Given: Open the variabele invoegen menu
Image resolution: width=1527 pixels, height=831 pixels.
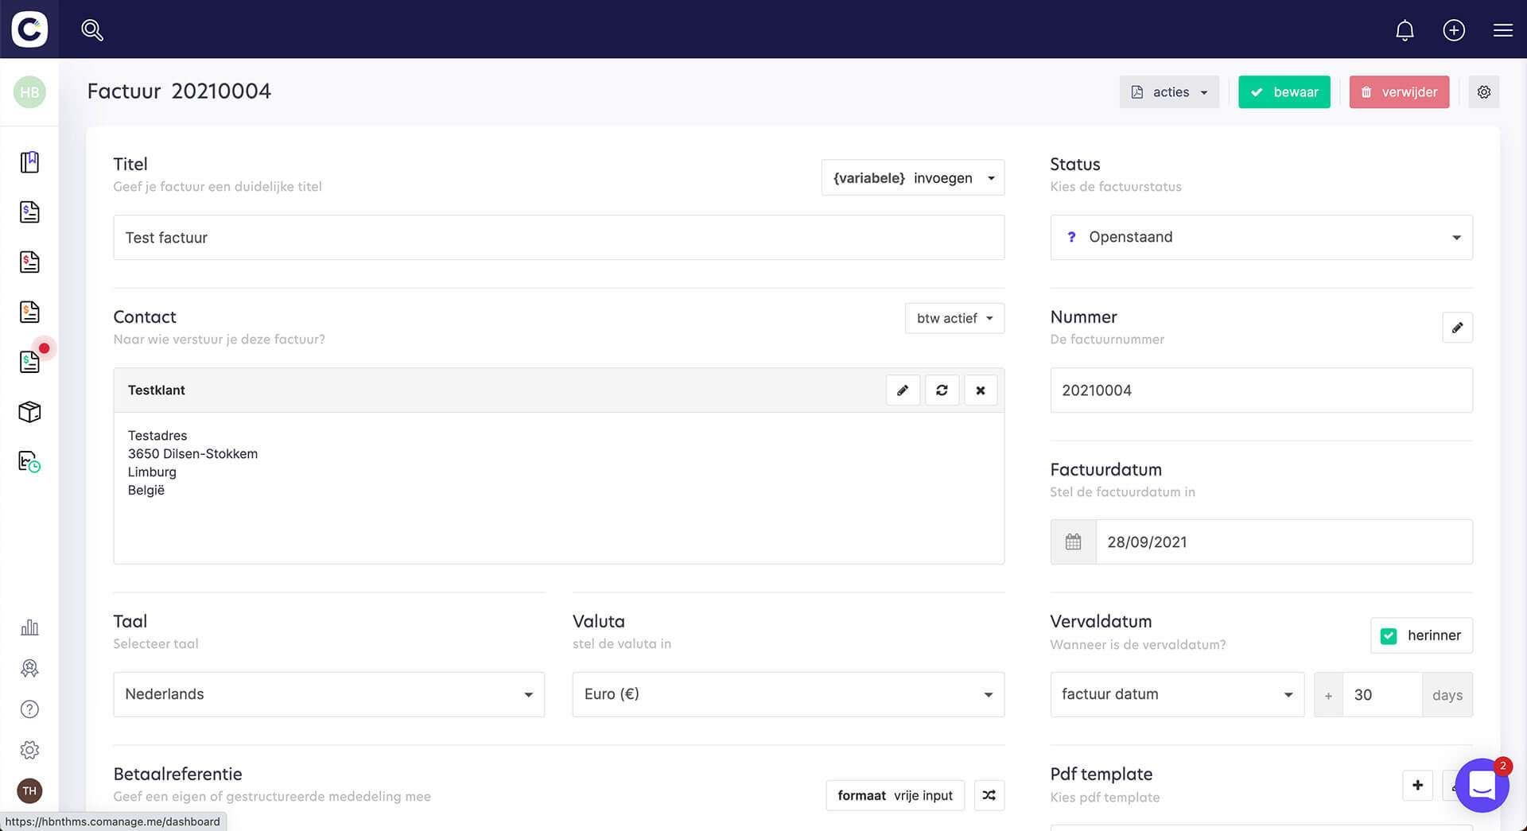Looking at the screenshot, I should (912, 178).
